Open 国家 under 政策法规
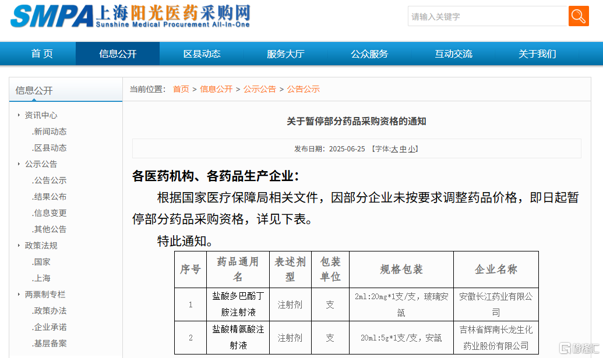Image resolution: width=603 pixels, height=358 pixels. 41,262
